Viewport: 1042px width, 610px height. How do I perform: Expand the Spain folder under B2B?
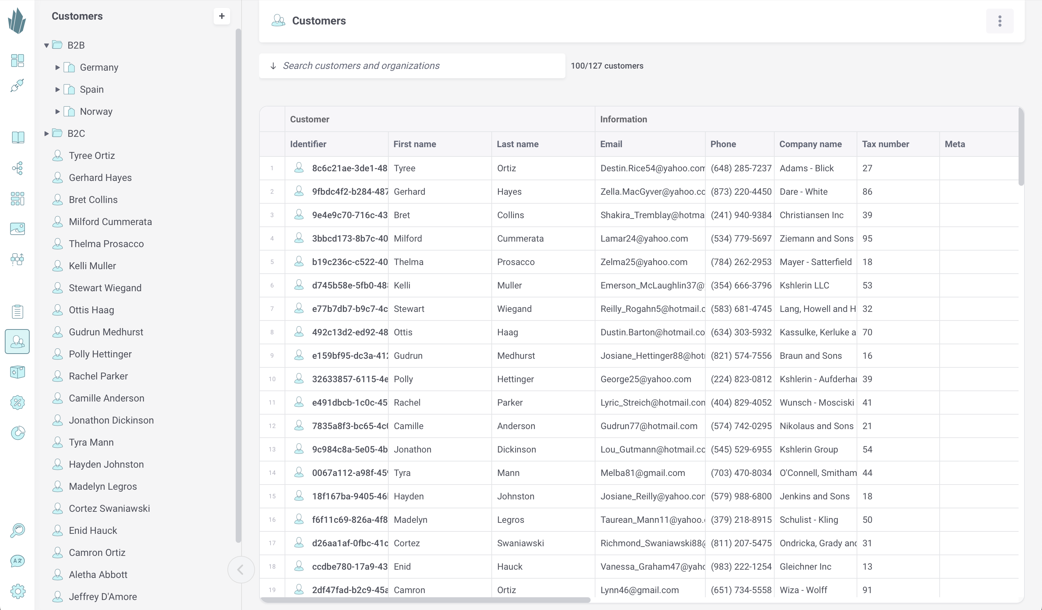(x=57, y=89)
